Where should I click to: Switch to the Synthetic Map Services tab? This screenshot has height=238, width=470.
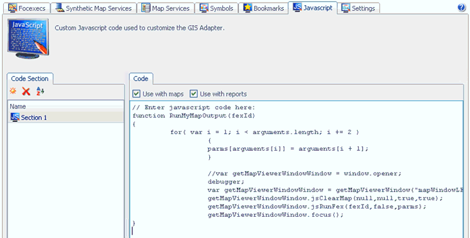pyautogui.click(x=94, y=8)
